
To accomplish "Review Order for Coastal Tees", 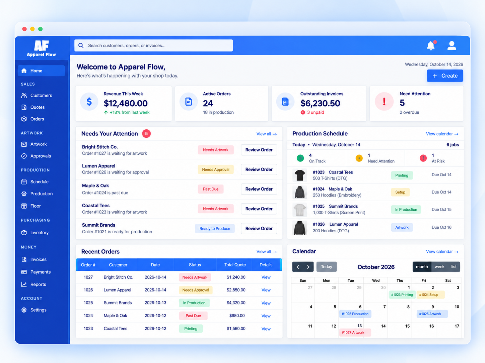I will [x=259, y=209].
